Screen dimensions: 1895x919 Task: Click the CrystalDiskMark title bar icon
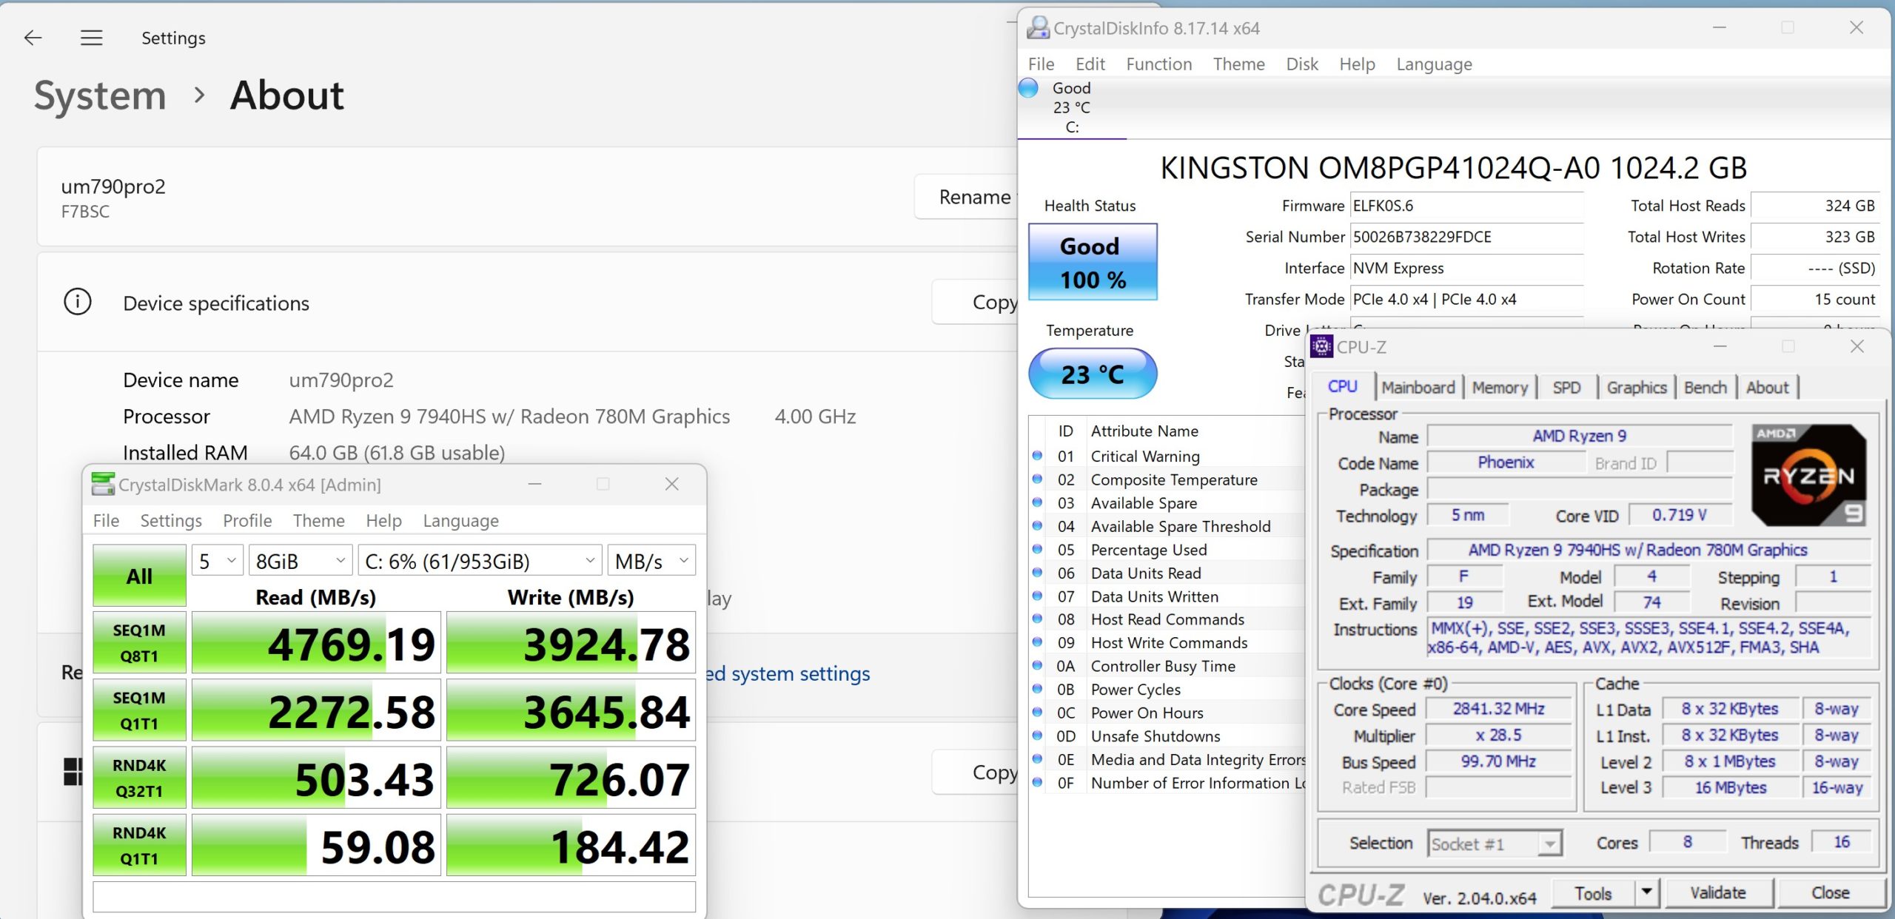tap(102, 485)
